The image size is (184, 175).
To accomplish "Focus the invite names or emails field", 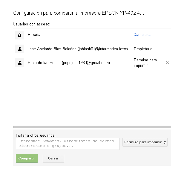I will [x=68, y=144].
